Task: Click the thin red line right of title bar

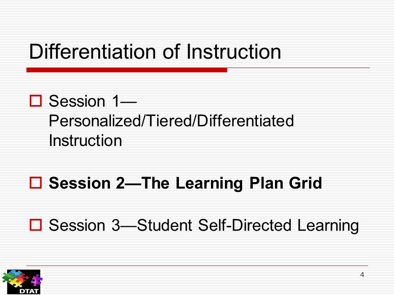Action: pos(298,68)
